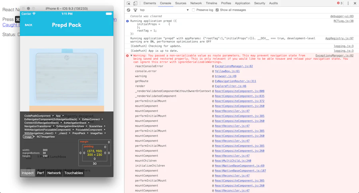
Task: Click the getRoute stack frame text
Action: click(x=142, y=81)
